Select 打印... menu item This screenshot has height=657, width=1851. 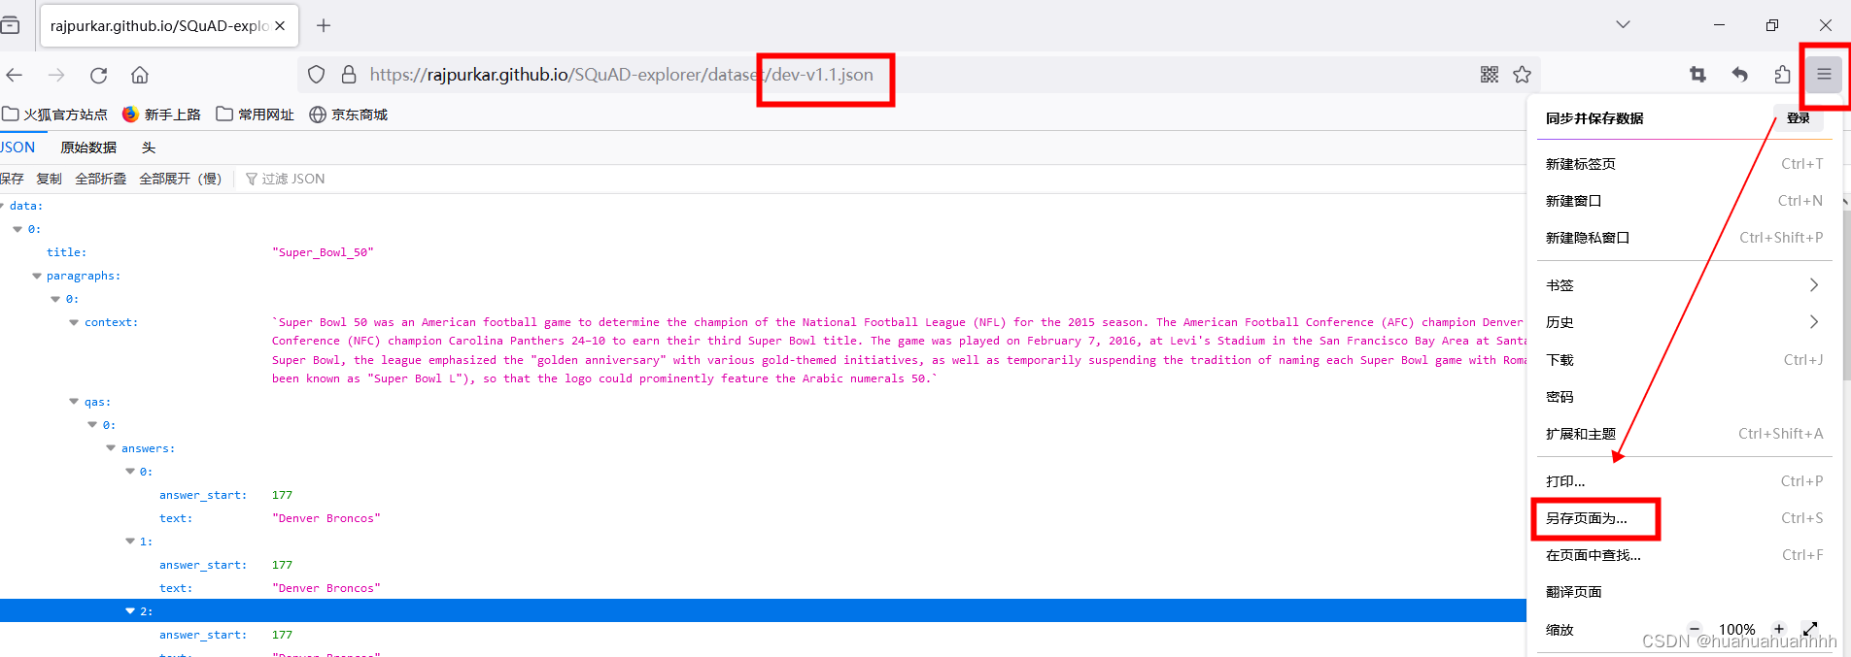(1684, 481)
